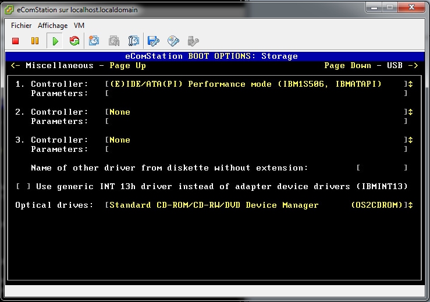The width and height of the screenshot is (430, 302).
Task: Click the '1. Controller:' label
Action: pos(52,84)
